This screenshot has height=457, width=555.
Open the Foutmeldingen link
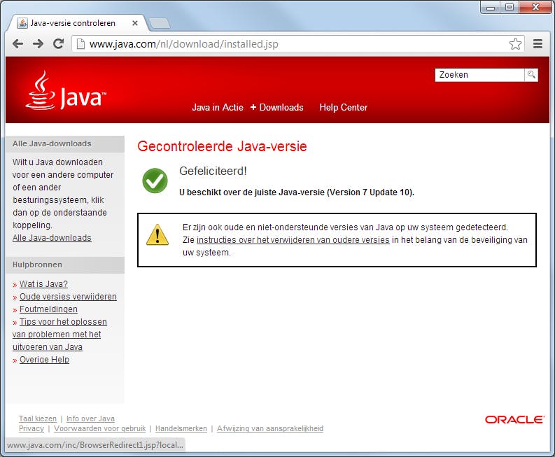pyautogui.click(x=48, y=309)
